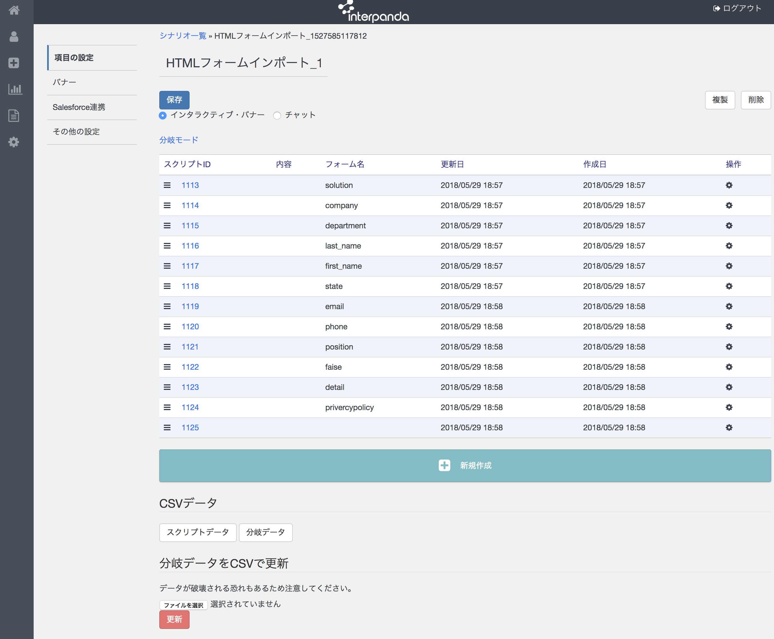Viewport: 774px width, 639px height.
Task: Click the 操作 column header
Action: (x=734, y=164)
